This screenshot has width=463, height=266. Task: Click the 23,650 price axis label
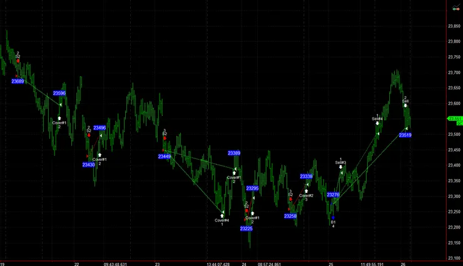tap(454, 88)
